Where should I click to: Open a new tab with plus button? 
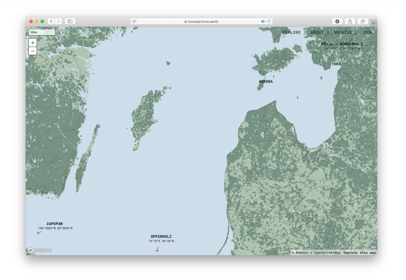374,23
